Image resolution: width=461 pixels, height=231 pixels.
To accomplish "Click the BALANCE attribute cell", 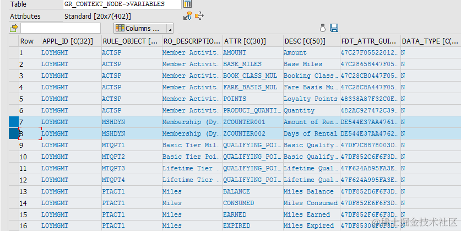I will [x=253, y=191].
